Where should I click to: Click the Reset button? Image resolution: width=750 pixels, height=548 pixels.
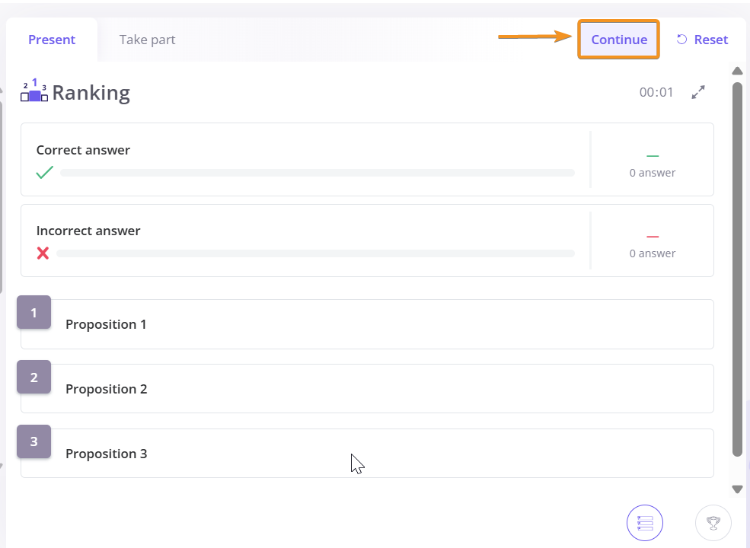pyautogui.click(x=702, y=40)
